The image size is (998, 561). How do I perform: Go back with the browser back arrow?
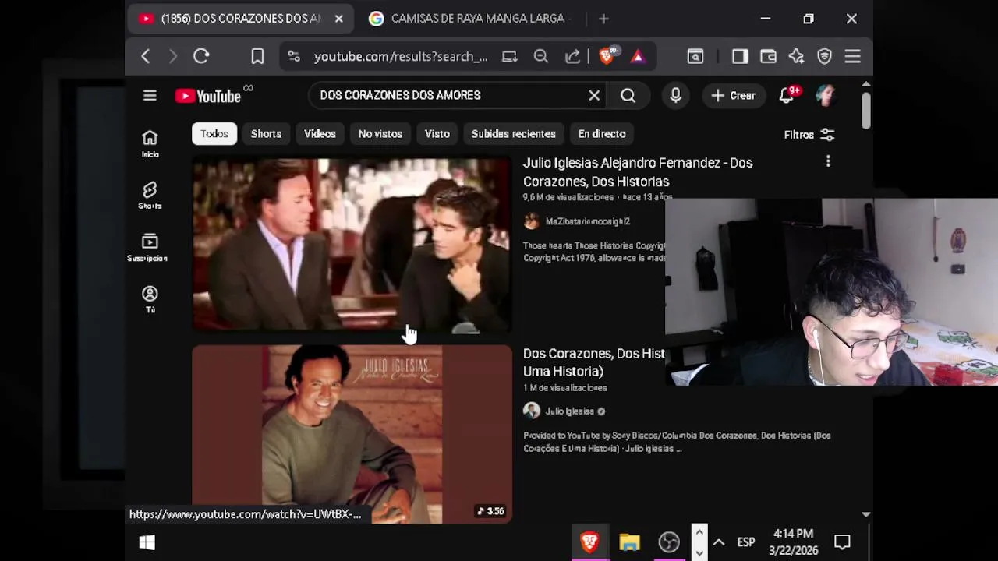coord(145,56)
